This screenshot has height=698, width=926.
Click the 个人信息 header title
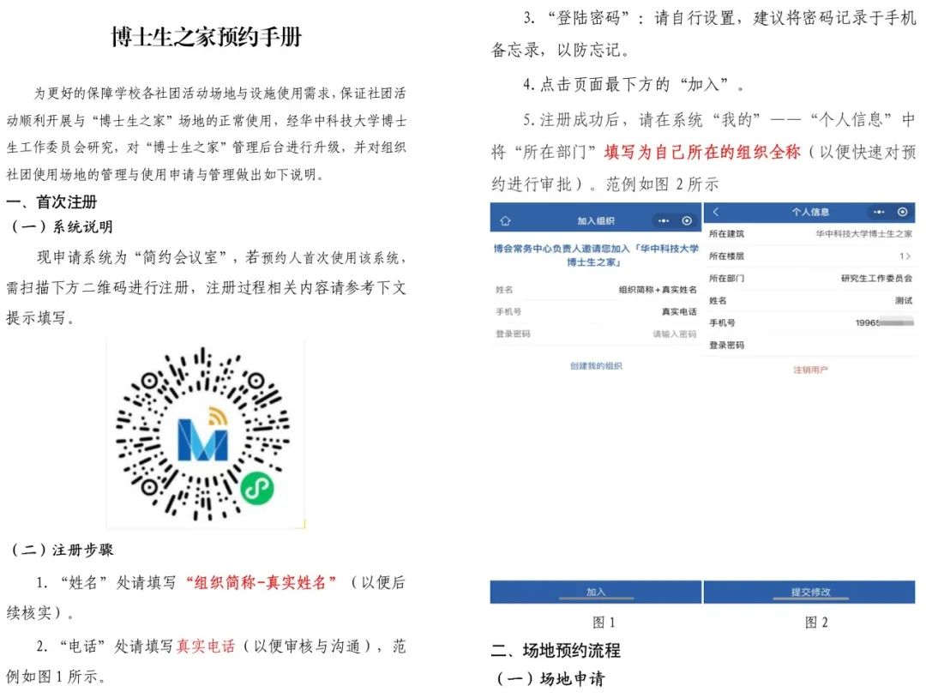(810, 212)
